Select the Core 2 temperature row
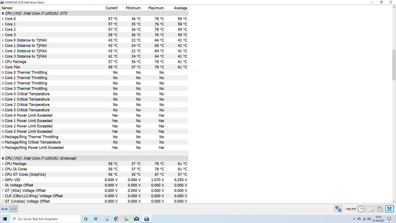Screen dimensions: 396x223 coord(94,29)
